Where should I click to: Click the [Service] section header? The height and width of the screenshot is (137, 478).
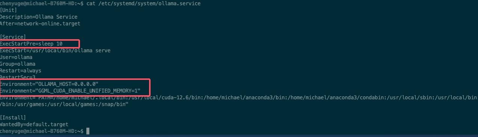coord(13,37)
